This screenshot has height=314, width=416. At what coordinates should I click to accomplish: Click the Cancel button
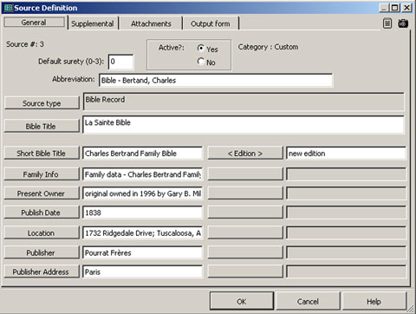point(308,301)
